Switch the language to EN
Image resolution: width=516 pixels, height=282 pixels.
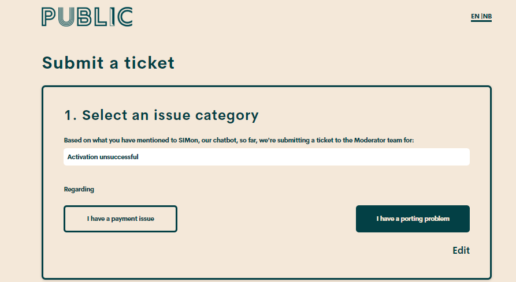[x=475, y=16]
